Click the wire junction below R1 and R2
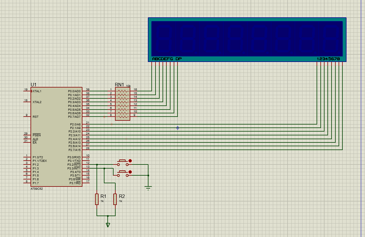This screenshot has height=237, width=365. (x=108, y=216)
